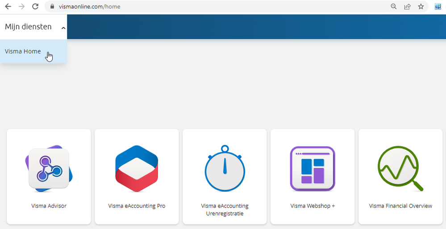Choose Visma Home from the menu

tap(33, 51)
